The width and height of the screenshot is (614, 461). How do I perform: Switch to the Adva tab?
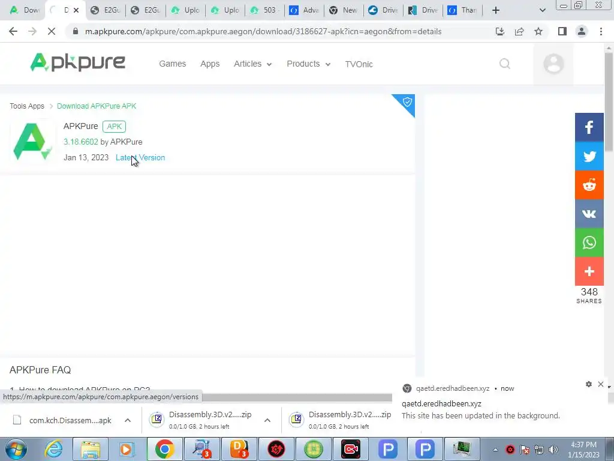tap(305, 10)
